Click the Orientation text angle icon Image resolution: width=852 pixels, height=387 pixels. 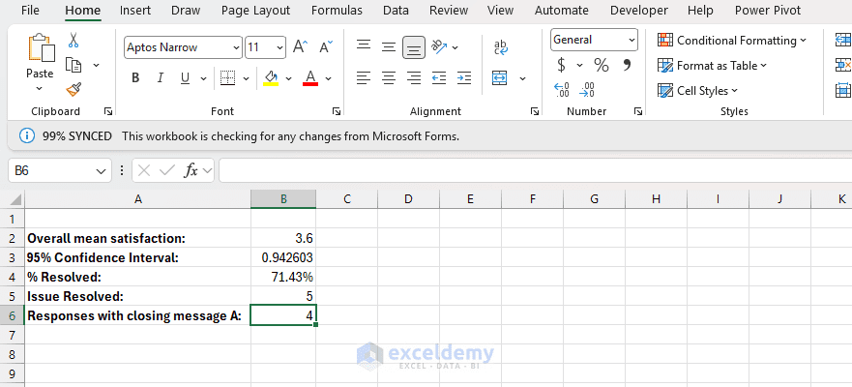pos(440,47)
